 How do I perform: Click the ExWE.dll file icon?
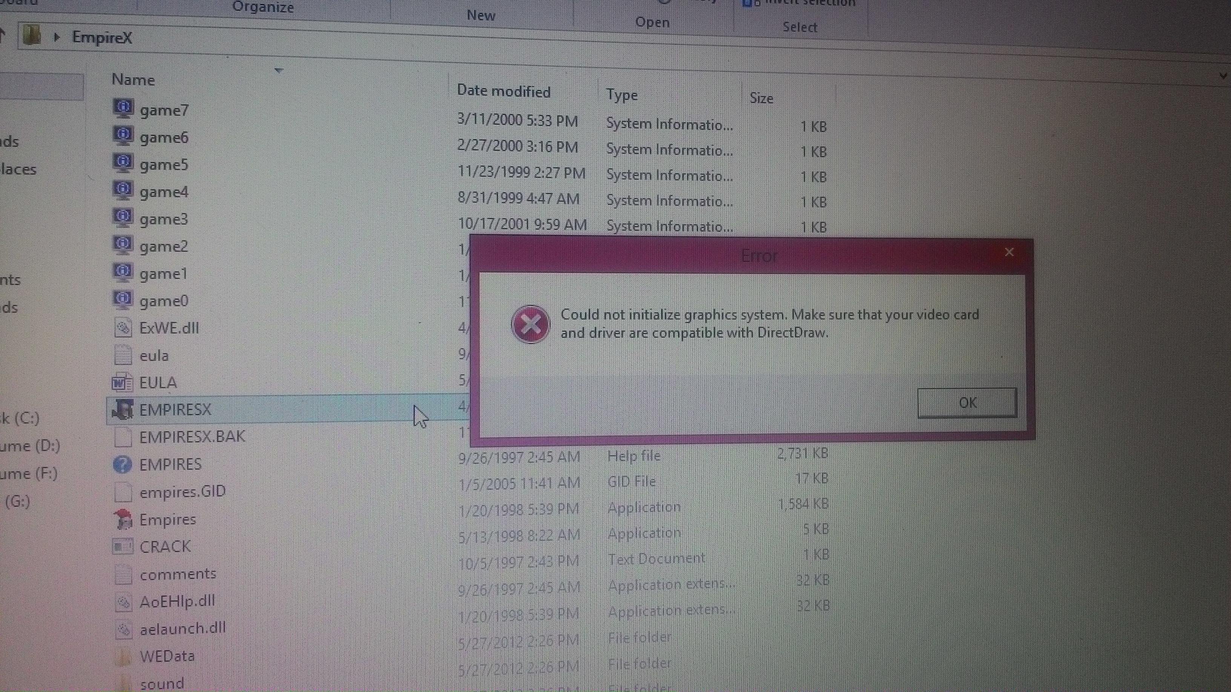[123, 327]
